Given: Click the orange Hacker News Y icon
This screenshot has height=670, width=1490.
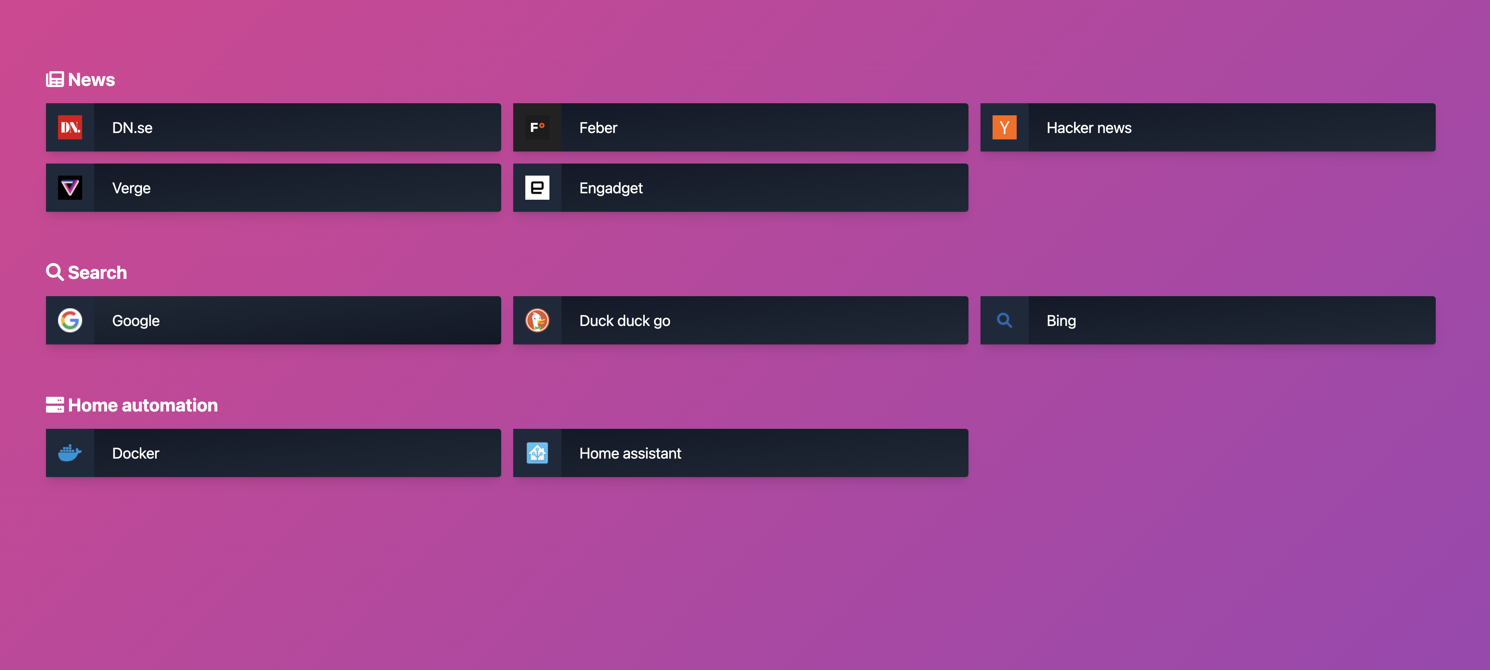Looking at the screenshot, I should pos(1004,127).
